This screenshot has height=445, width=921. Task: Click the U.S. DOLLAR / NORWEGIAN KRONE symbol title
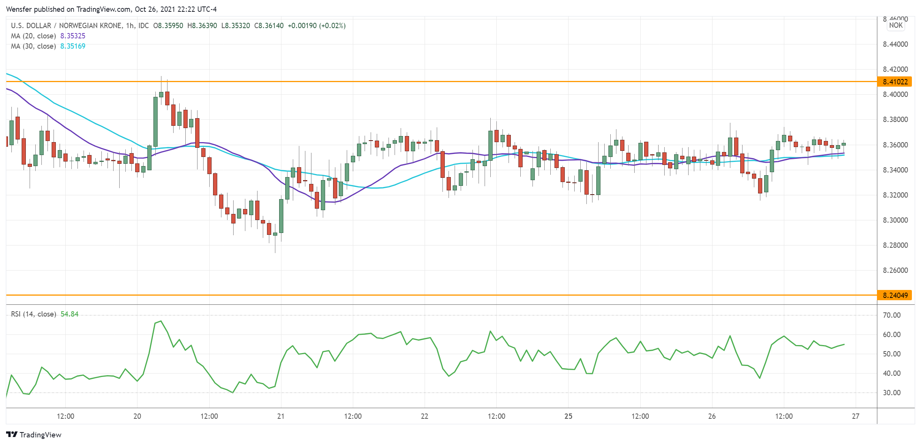point(66,25)
